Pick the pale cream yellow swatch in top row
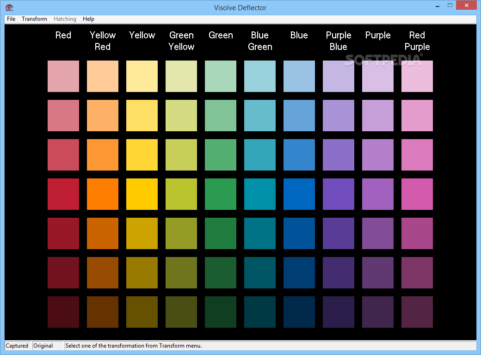Screen dimensions: 481x355 coord(142,76)
